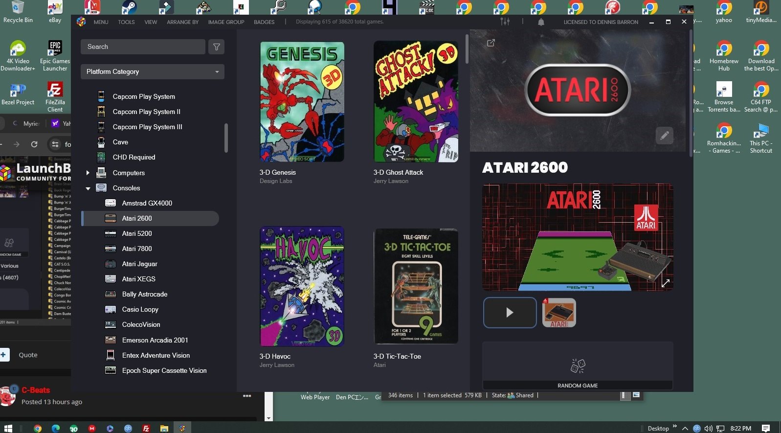Image resolution: width=781 pixels, height=433 pixels.
Task: Open the MENU menu
Action: coord(101,22)
